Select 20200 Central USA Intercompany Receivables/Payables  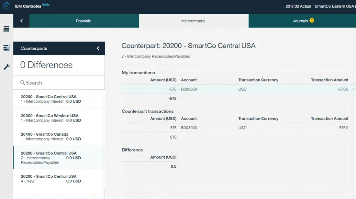pos(59,158)
